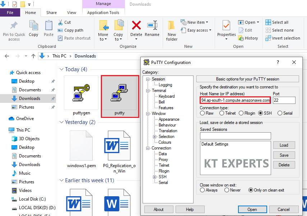Click the Copy icon in Clipboard group
Screen dimensions: 307x216
coord(33,26)
